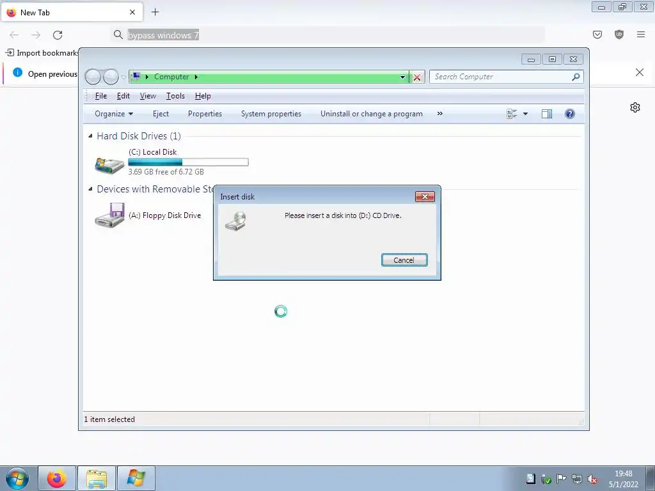This screenshot has height=491, width=655.
Task: Click System properties in the toolbar
Action: [x=271, y=114]
